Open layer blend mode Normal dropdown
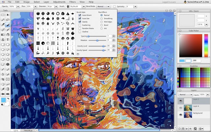 [x=186, y=95]
